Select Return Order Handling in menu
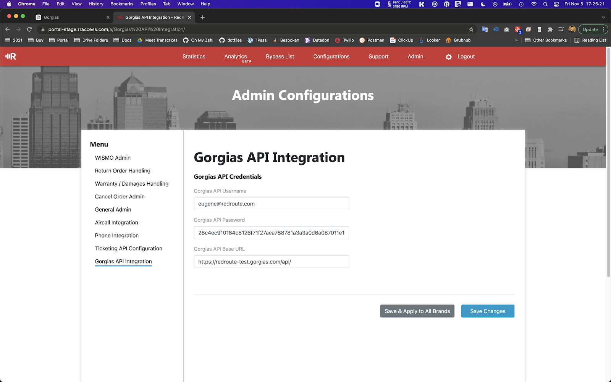This screenshot has width=611, height=382. pos(123,171)
